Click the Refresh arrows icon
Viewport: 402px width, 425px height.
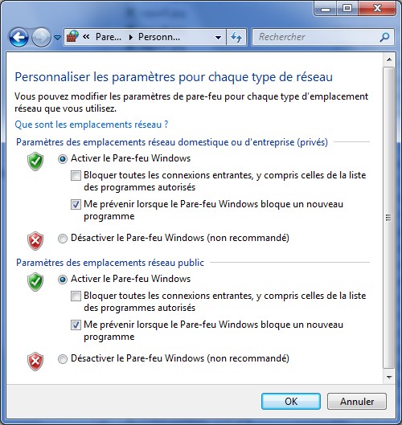pyautogui.click(x=236, y=37)
